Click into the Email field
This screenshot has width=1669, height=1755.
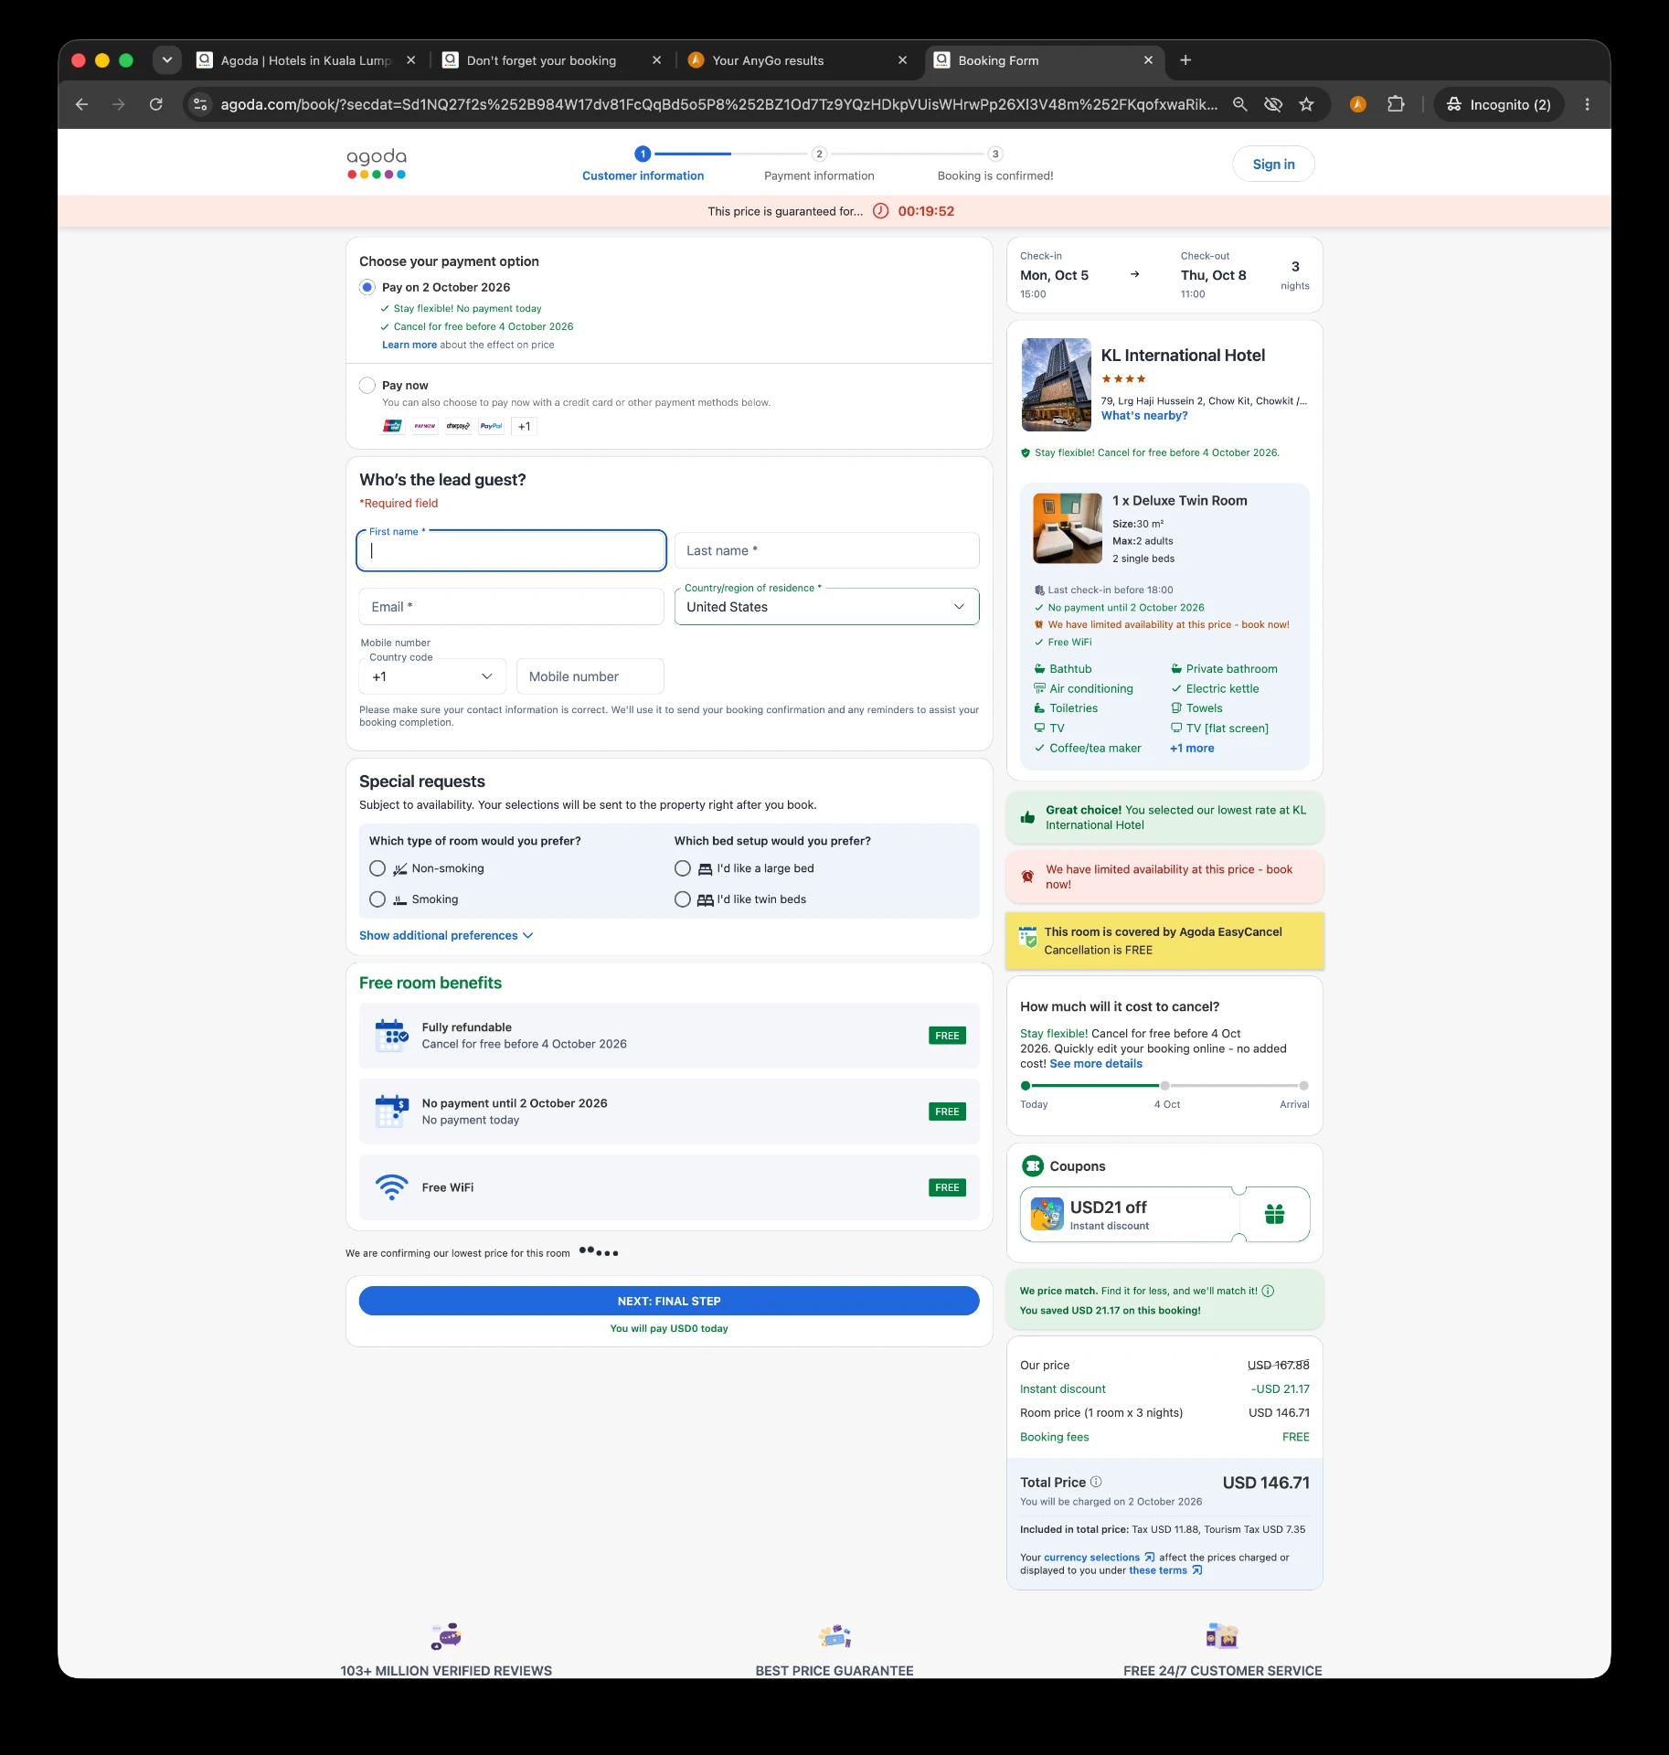511,607
